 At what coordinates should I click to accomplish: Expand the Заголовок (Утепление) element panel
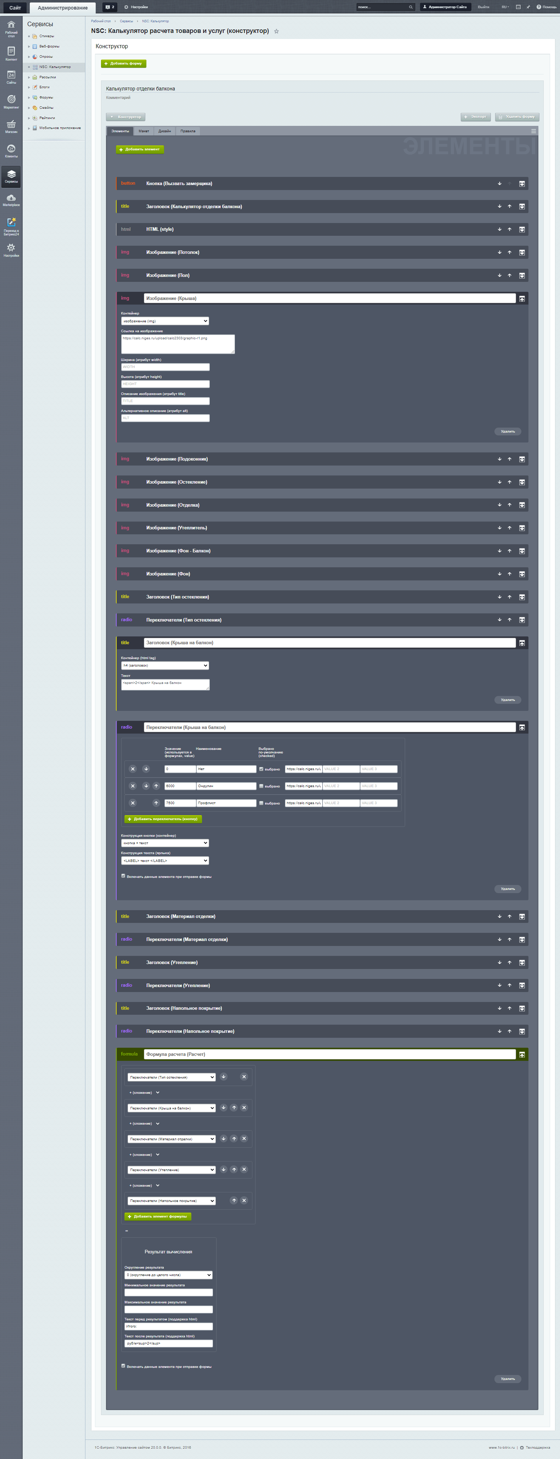pyautogui.click(x=521, y=962)
